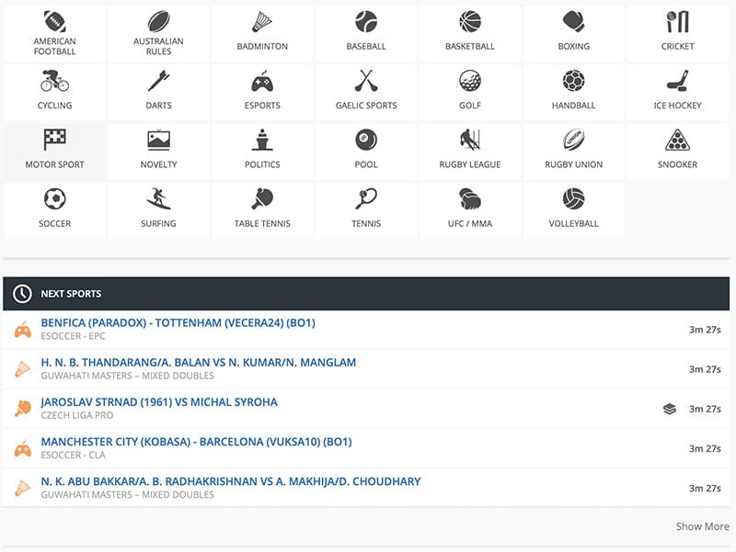Open the Baseball sport icon
736x552 pixels.
tap(366, 21)
